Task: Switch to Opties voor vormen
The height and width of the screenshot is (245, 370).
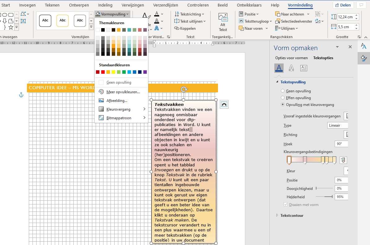Action: (291, 58)
